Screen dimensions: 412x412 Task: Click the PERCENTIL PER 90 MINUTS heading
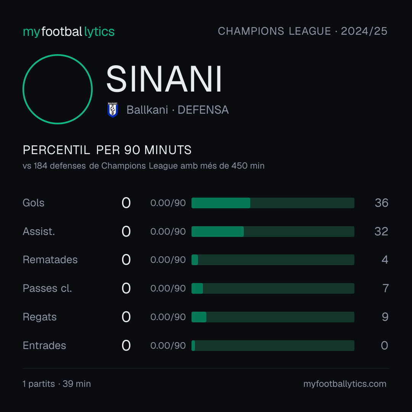107,150
